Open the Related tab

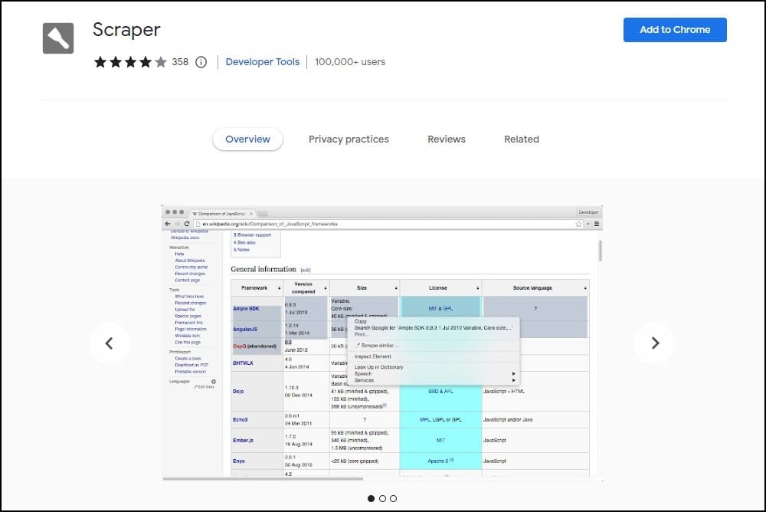[522, 139]
